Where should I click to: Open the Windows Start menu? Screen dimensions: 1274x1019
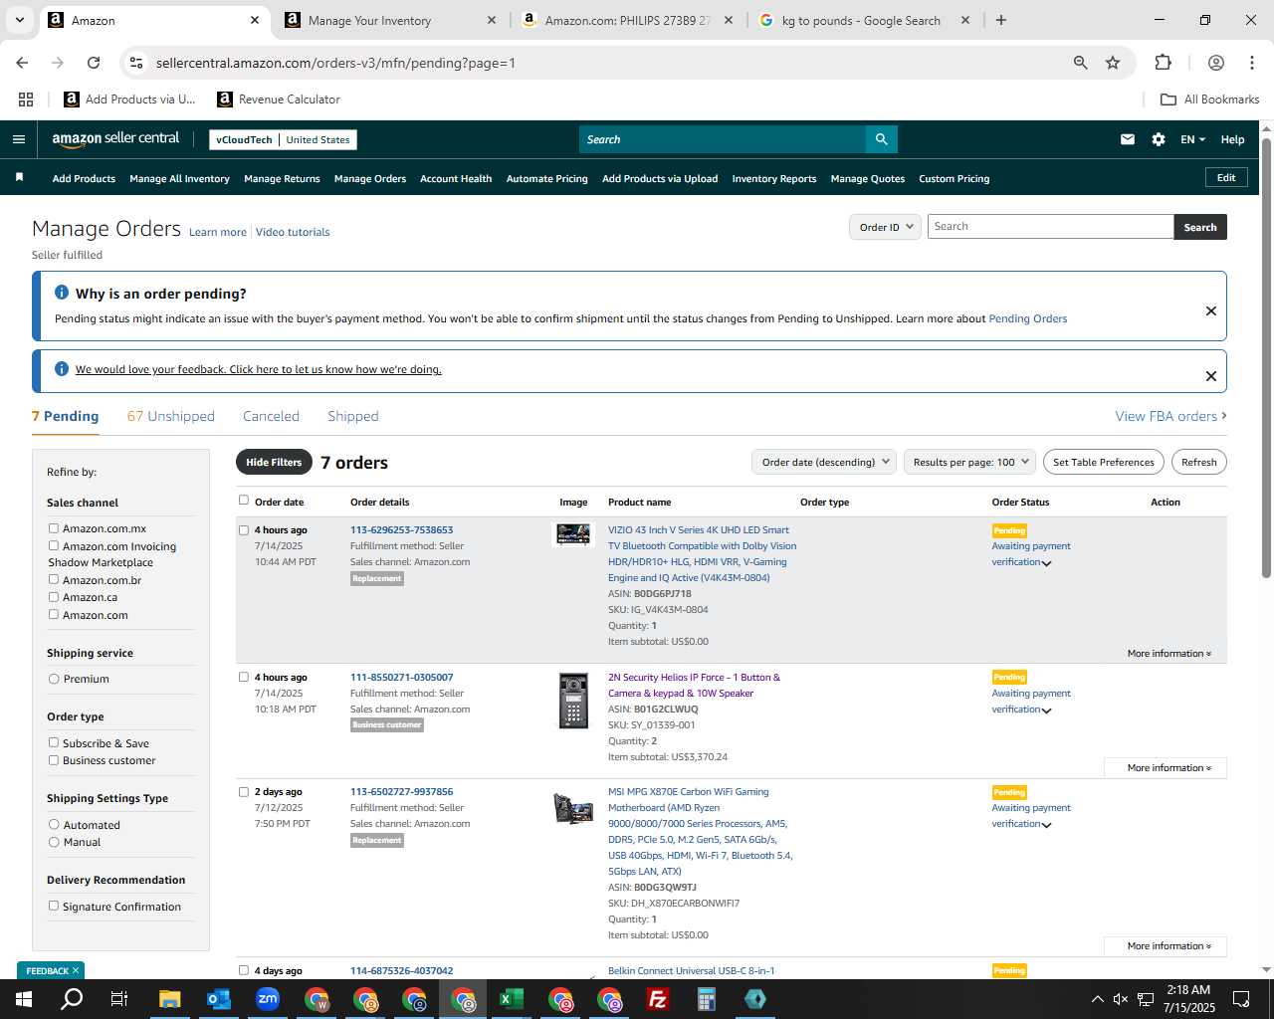pos(23,999)
